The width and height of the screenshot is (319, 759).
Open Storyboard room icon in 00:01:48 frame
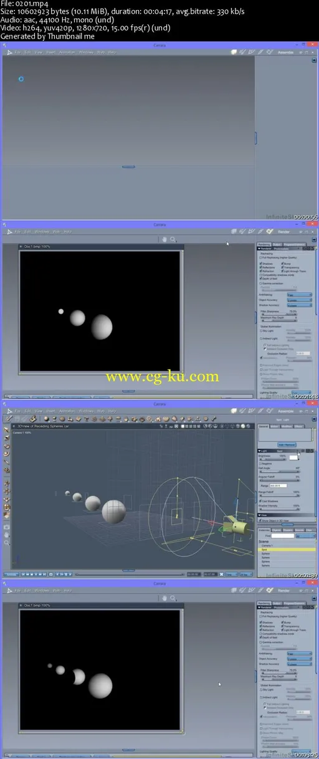point(251,231)
